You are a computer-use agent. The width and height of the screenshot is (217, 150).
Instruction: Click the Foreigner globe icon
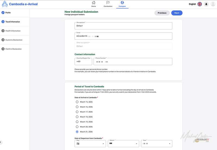(x=122, y=3)
